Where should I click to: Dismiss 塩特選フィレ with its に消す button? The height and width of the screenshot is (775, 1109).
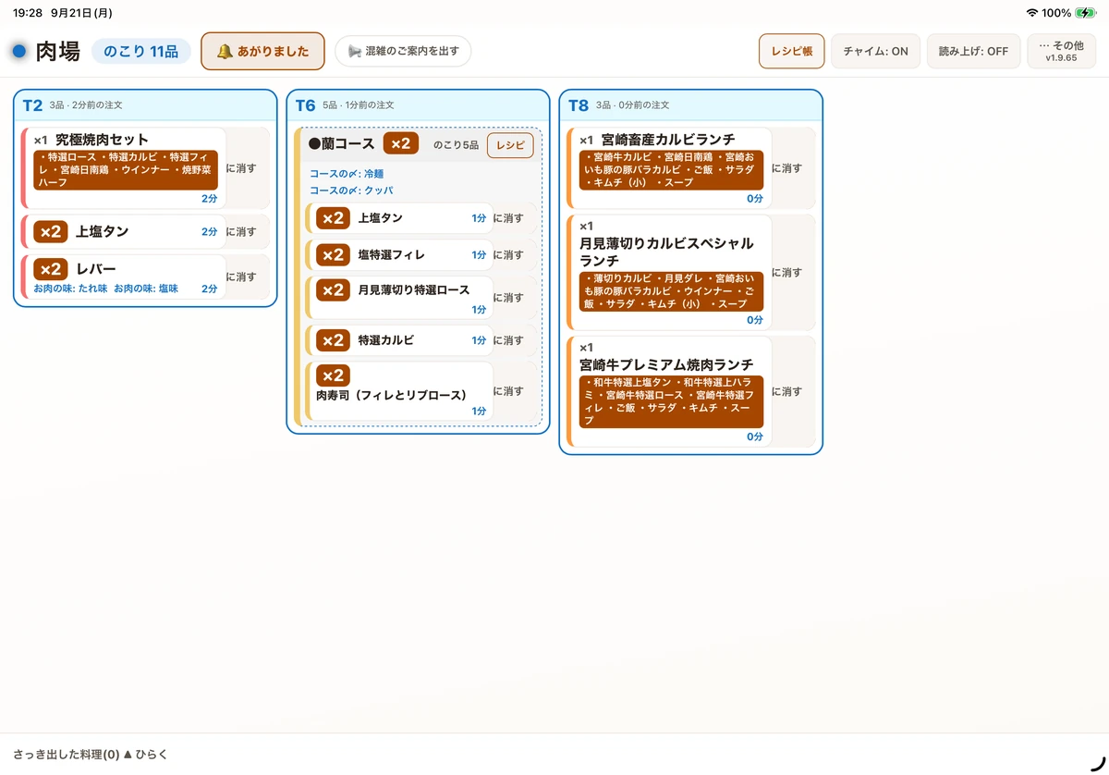tap(514, 255)
